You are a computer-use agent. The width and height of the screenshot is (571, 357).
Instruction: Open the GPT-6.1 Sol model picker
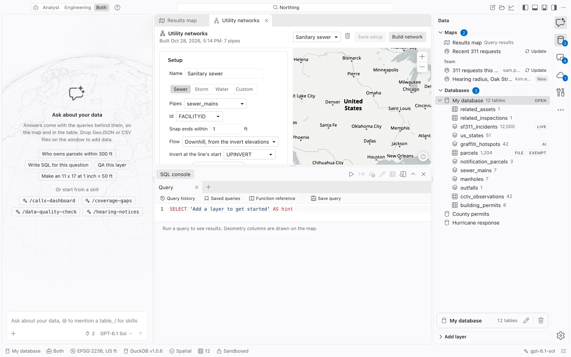click(x=116, y=334)
